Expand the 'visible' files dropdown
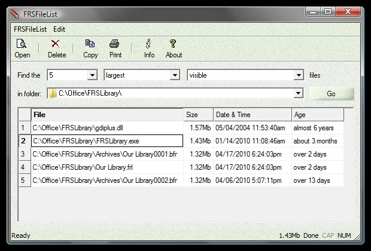The image size is (371, 251). (299, 75)
